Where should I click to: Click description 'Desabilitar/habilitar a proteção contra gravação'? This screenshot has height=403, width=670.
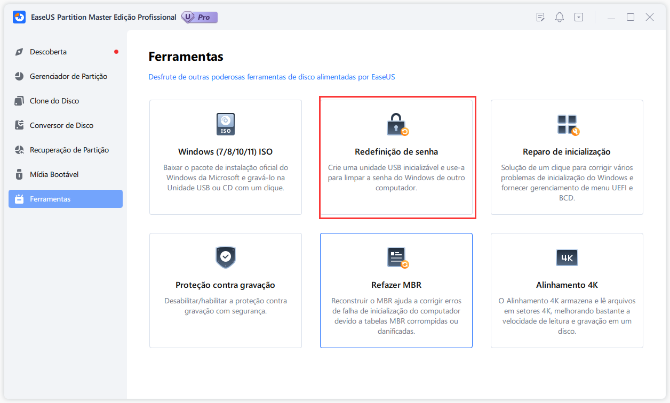[226, 306]
